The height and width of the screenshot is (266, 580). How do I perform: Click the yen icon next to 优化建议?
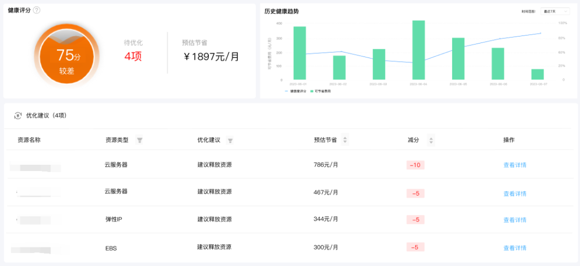18,116
